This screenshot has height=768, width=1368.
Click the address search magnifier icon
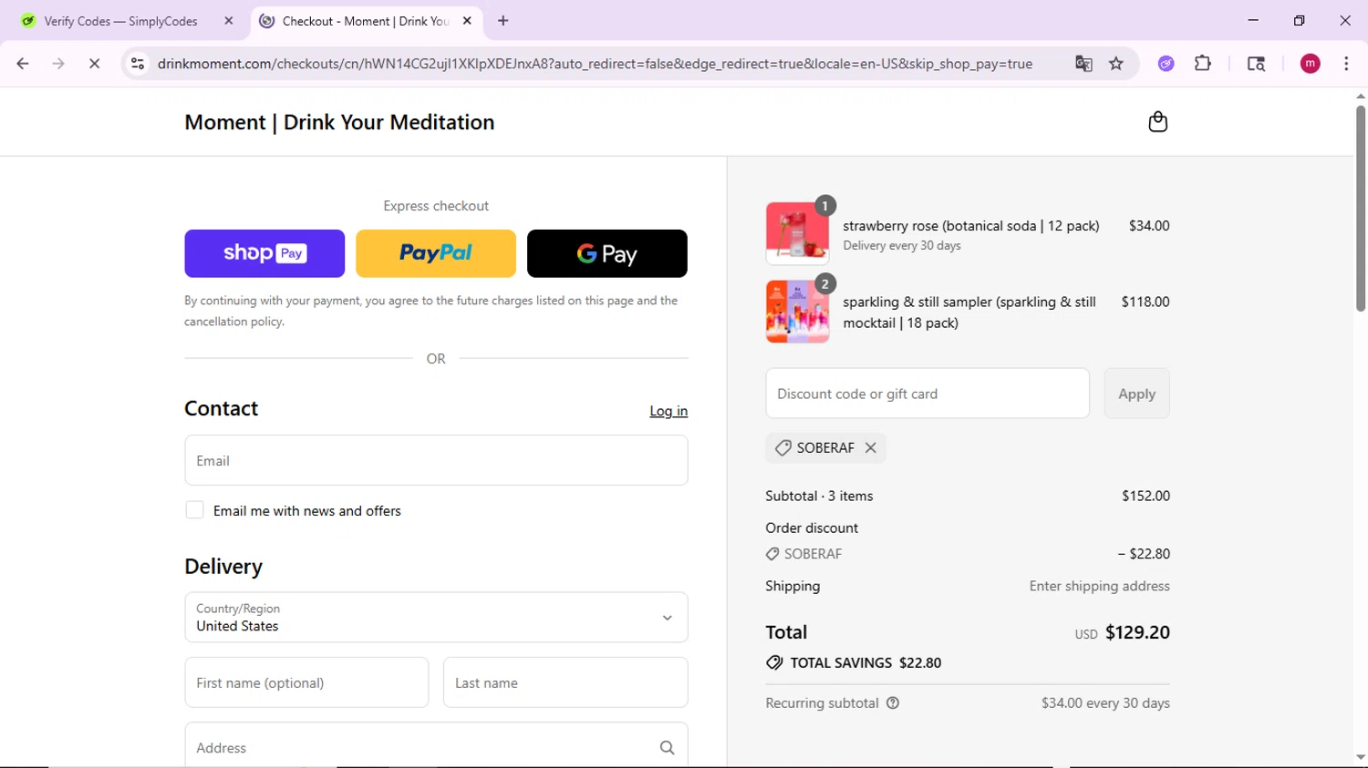click(667, 748)
